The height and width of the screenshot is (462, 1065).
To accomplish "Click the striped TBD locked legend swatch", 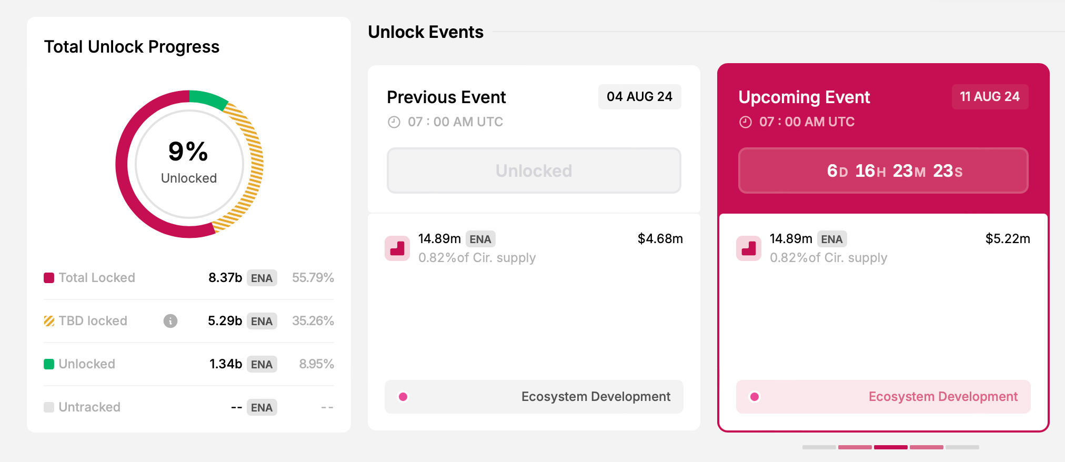I will click(x=49, y=321).
